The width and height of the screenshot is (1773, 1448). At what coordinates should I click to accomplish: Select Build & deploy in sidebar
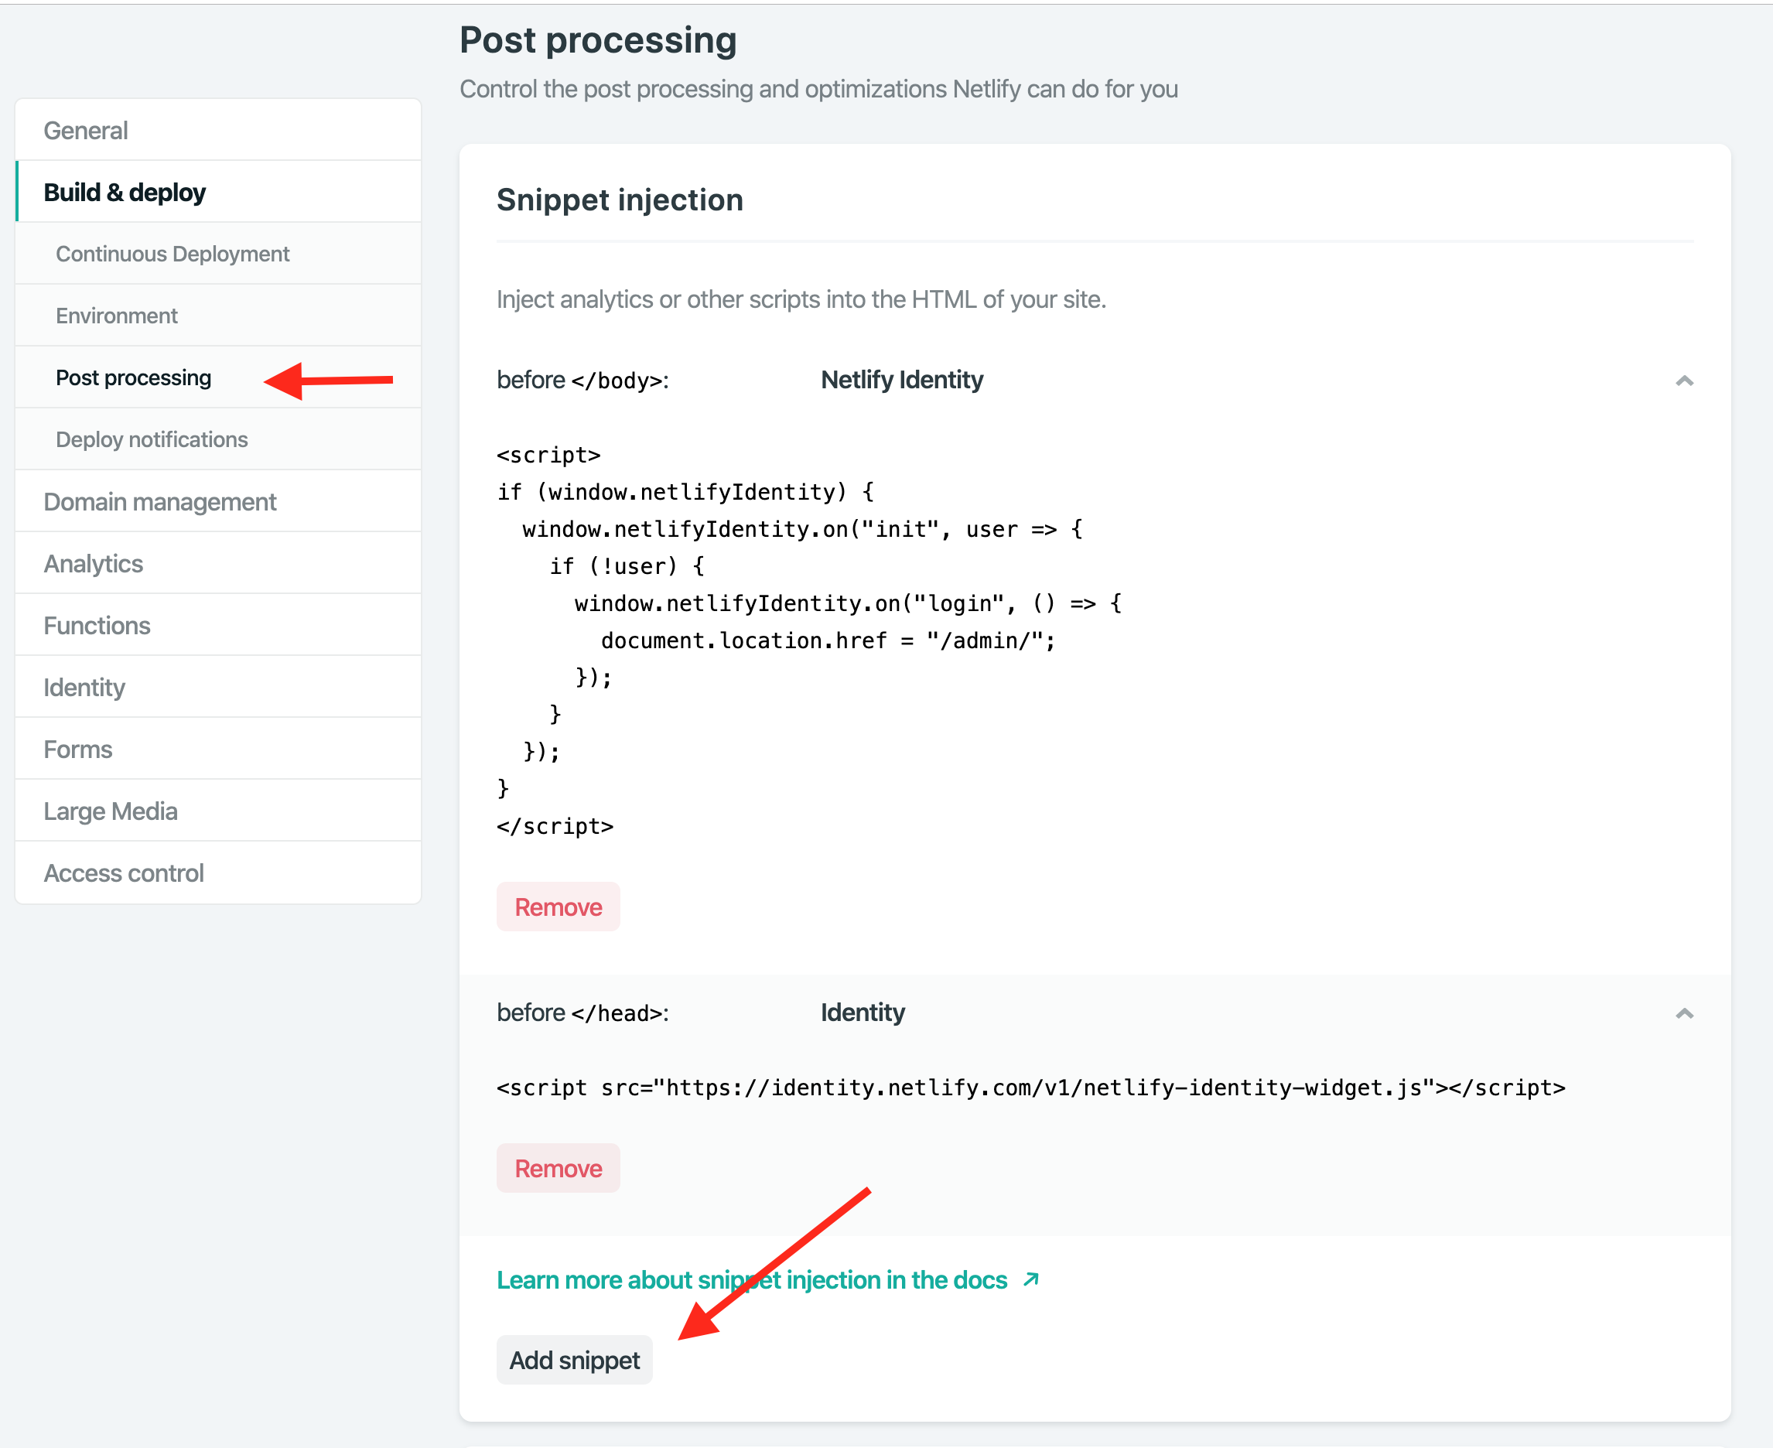217,192
